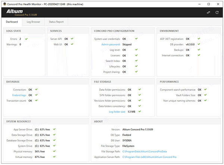Open the Log Browser tab
This screenshot has height=165, width=224.
pyautogui.click(x=33, y=22)
